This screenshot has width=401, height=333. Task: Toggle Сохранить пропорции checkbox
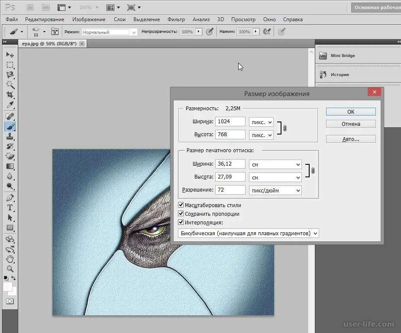(x=181, y=214)
